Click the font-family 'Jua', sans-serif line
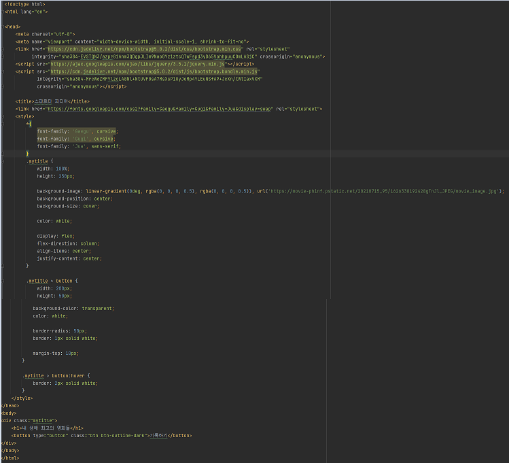Viewport: 509px width, 463px height. tap(79, 146)
